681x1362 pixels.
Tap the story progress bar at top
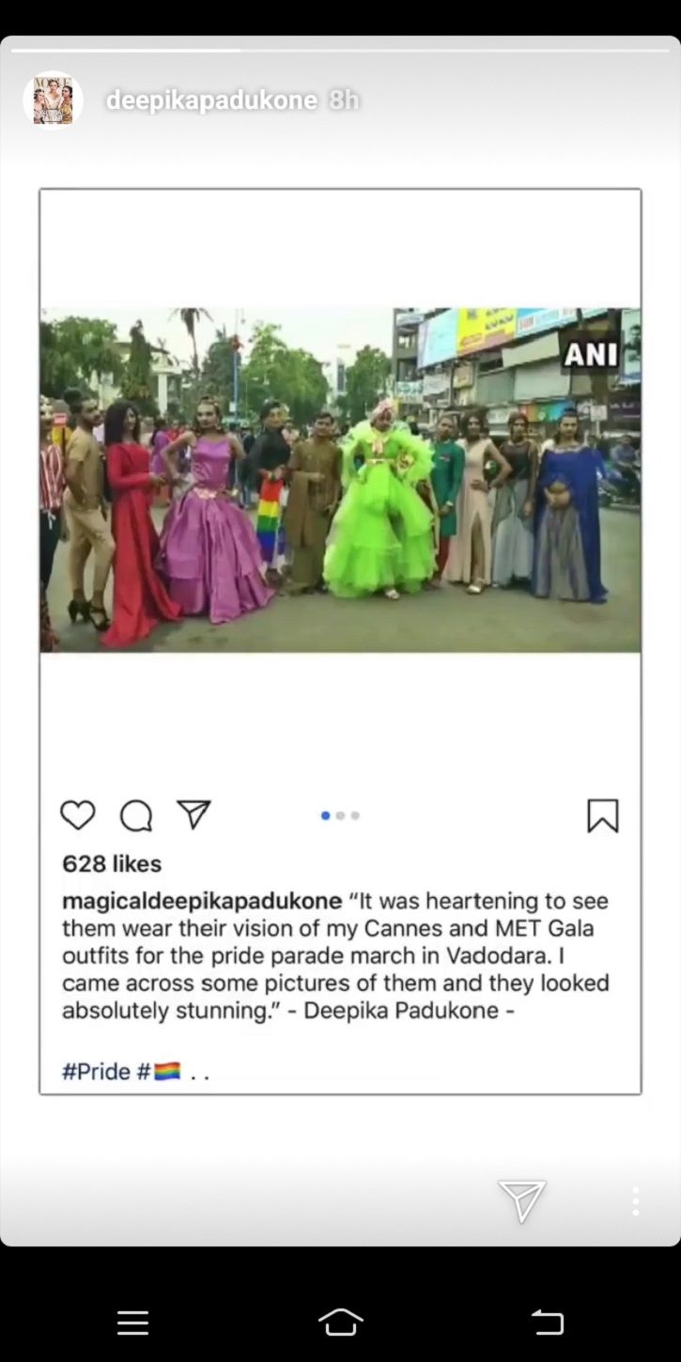pos(340,50)
